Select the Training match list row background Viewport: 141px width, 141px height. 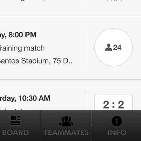(x=70, y=48)
